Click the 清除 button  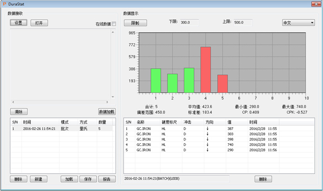(x=19, y=112)
